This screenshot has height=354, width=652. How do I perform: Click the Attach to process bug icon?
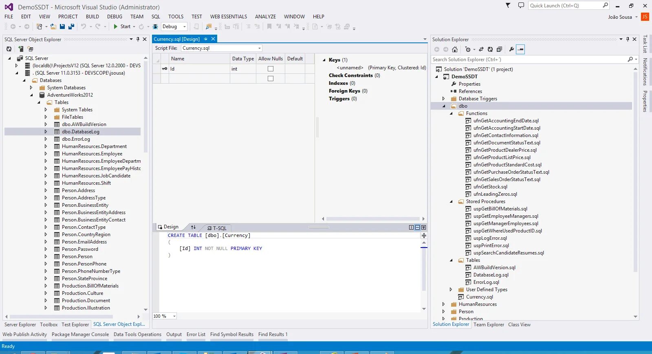155,27
